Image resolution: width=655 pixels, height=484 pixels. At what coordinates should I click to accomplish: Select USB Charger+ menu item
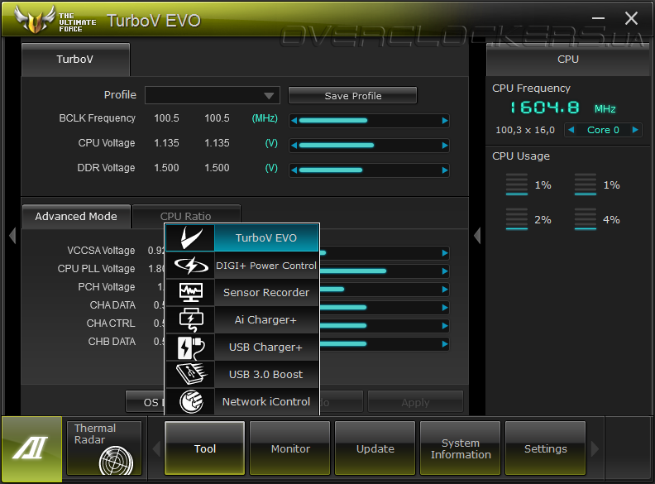pos(266,347)
